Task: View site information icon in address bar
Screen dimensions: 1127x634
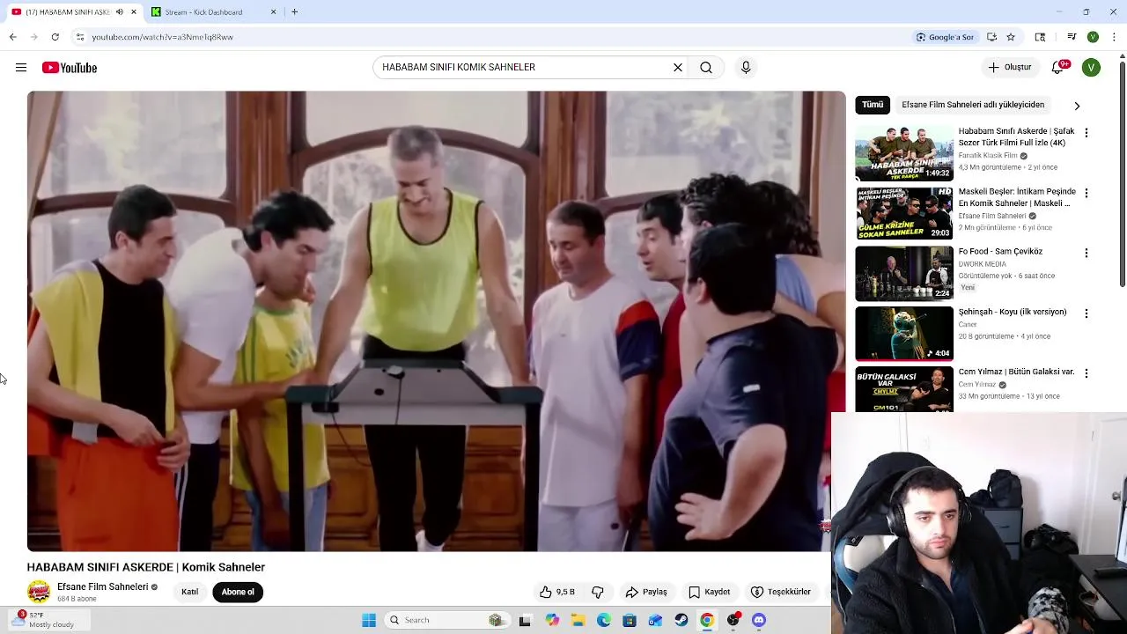Action: tap(80, 37)
